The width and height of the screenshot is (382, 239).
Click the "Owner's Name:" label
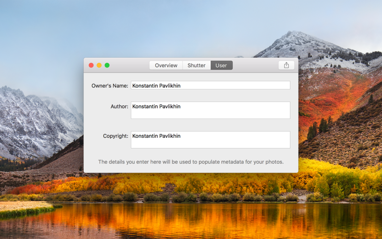[110, 85]
